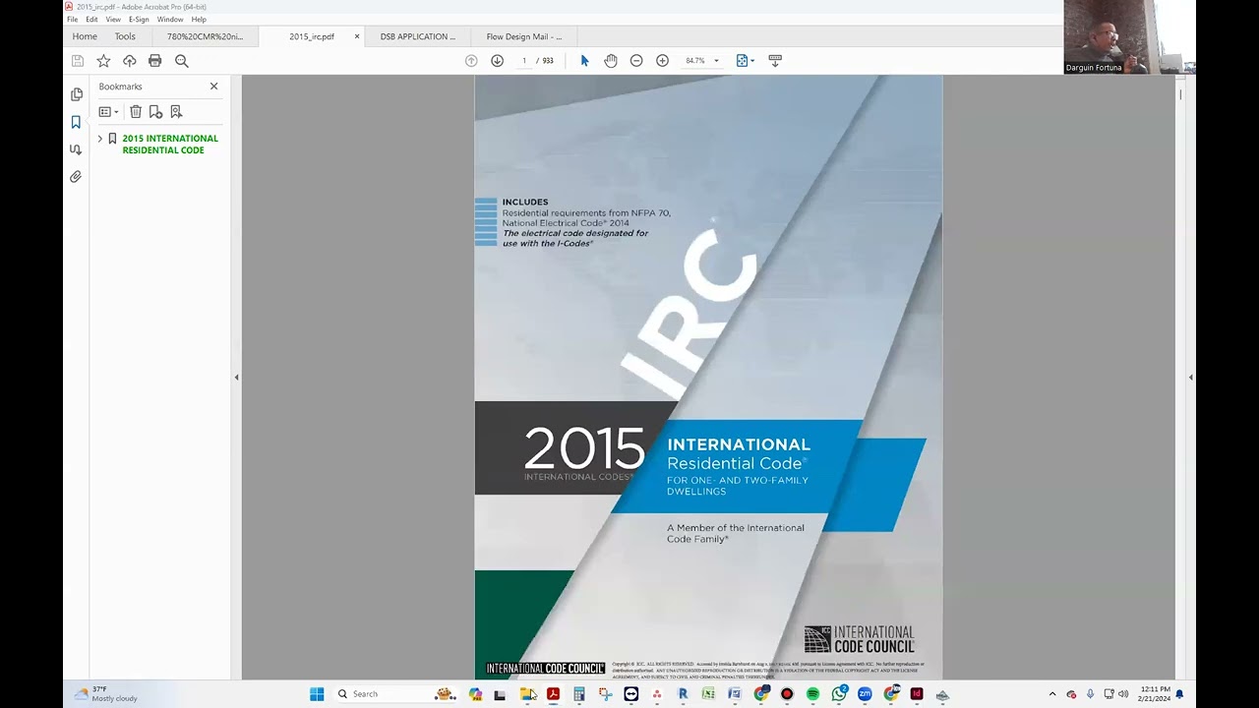Switch to the 780%20CMR document tab

click(205, 36)
